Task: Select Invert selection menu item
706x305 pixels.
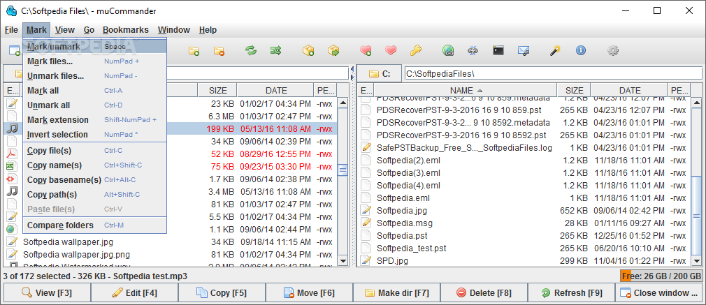Action: tap(95, 135)
